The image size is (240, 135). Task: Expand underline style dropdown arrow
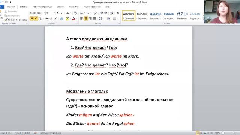pos(43,18)
